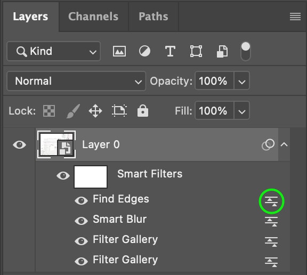This screenshot has width=307, height=275.
Task: Toggle Layer 0 visibility eye
Action: point(19,145)
